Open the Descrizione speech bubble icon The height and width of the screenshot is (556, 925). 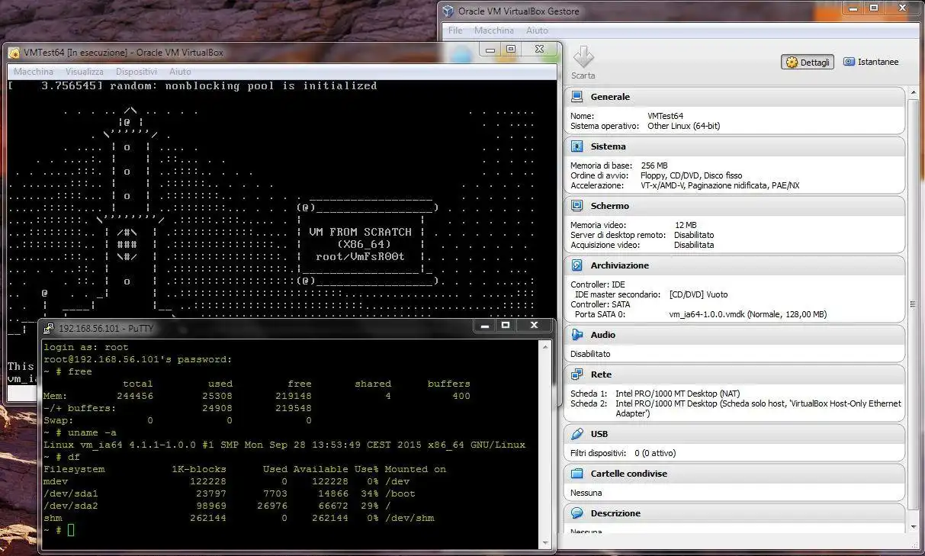click(x=577, y=513)
